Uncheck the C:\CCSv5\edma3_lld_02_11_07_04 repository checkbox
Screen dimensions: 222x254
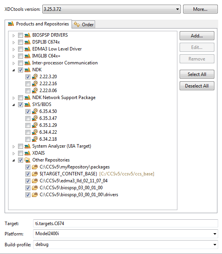click(28, 181)
